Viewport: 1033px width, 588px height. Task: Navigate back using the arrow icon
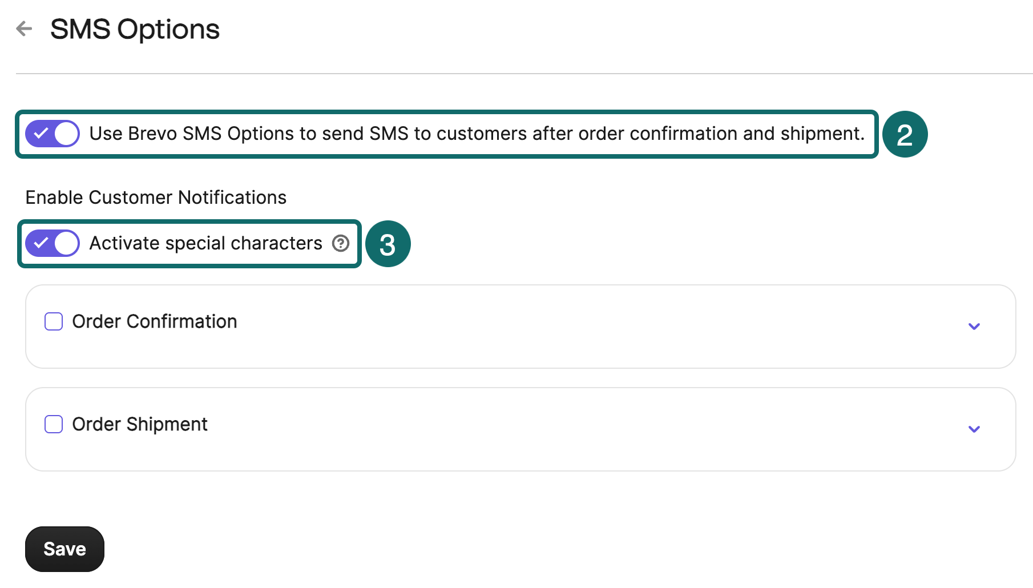tap(24, 29)
